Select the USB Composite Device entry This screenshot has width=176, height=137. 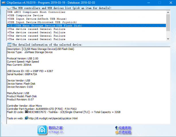pos(86,15)
